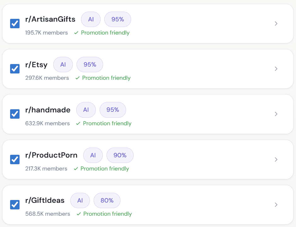
Task: Click the 568.5K members text
Action: tap(48, 214)
